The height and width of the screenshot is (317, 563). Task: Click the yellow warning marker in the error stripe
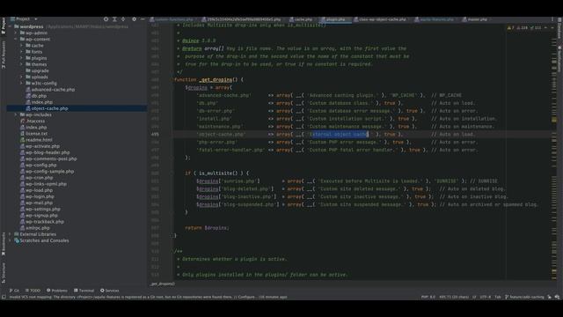click(x=554, y=120)
